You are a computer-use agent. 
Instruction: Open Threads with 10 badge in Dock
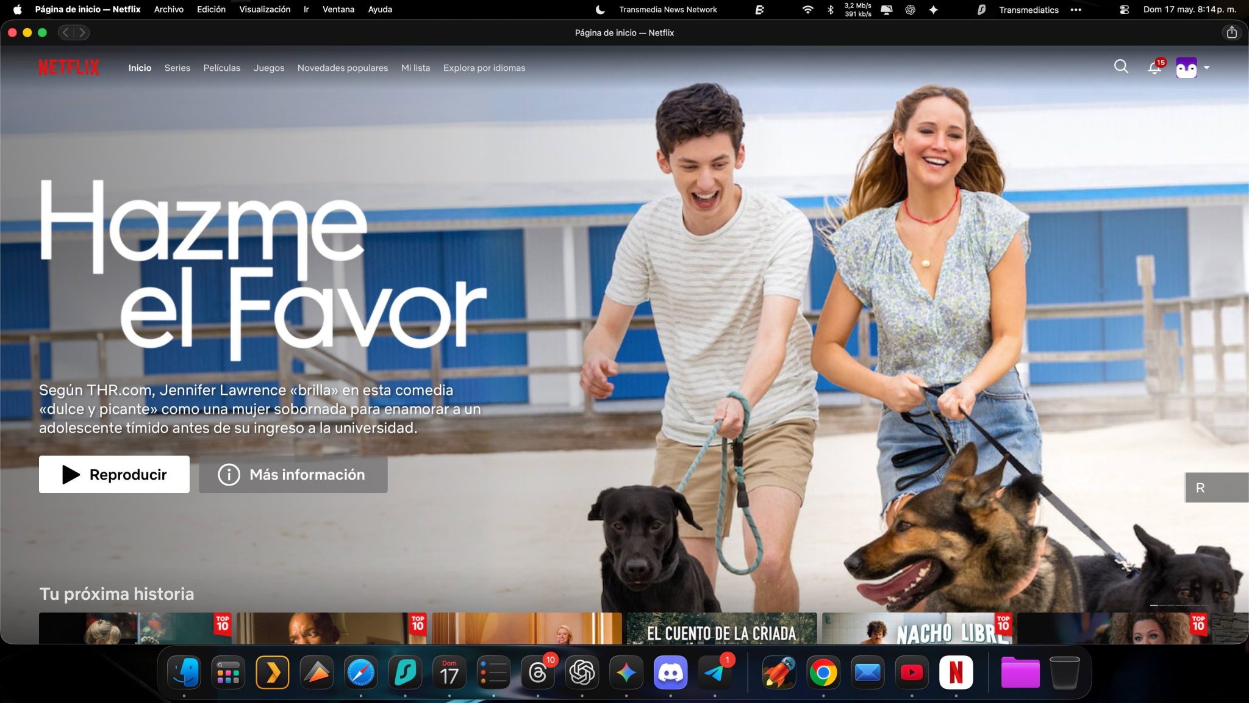[538, 672]
